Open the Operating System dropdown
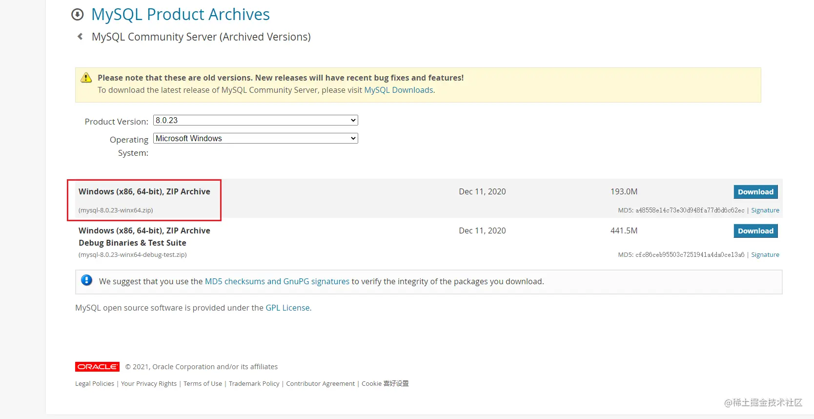Screen dimensions: 814x419 (x=256, y=138)
